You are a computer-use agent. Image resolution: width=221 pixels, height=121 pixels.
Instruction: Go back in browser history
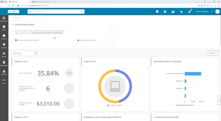(2, 6)
